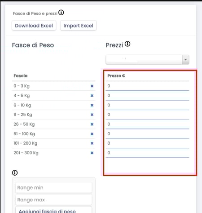
Task: Edit price field for 26 - 50 Kg
Action: (x=147, y=124)
